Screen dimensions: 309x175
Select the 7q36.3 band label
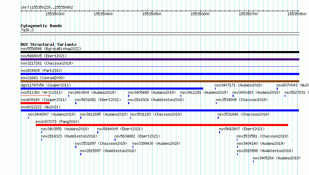click(x=27, y=30)
